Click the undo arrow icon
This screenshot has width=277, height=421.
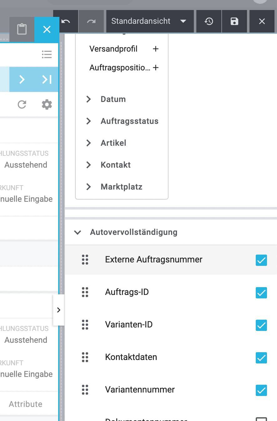[66, 21]
